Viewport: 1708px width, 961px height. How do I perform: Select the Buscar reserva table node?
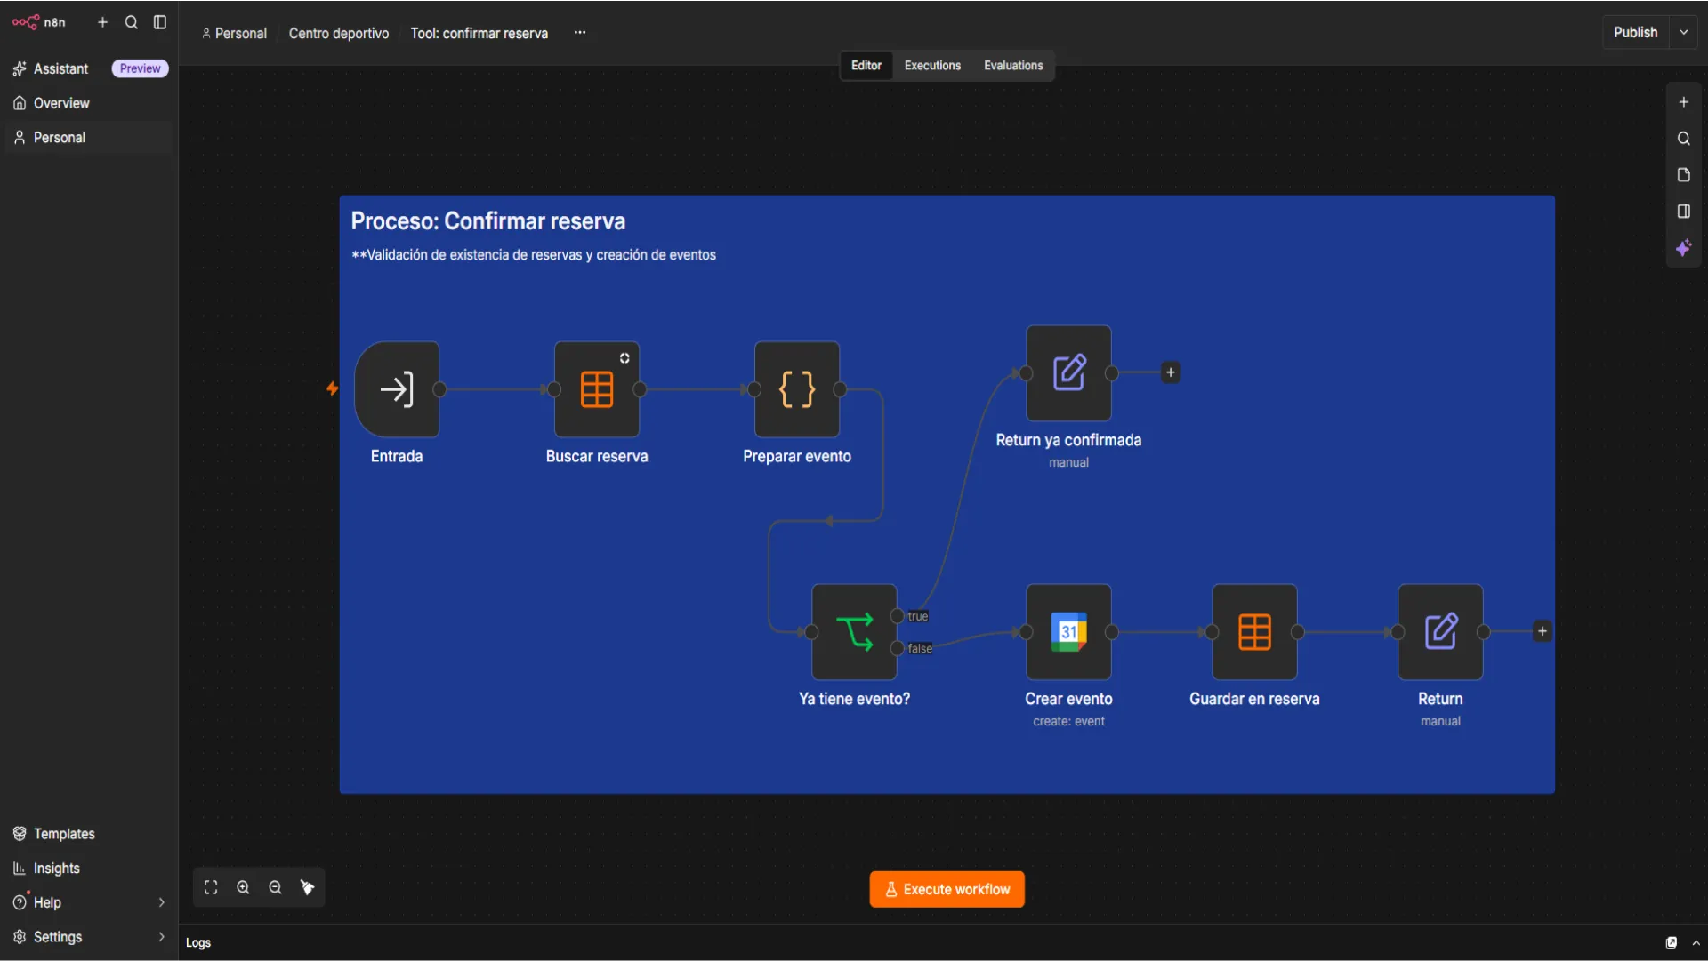(x=596, y=389)
